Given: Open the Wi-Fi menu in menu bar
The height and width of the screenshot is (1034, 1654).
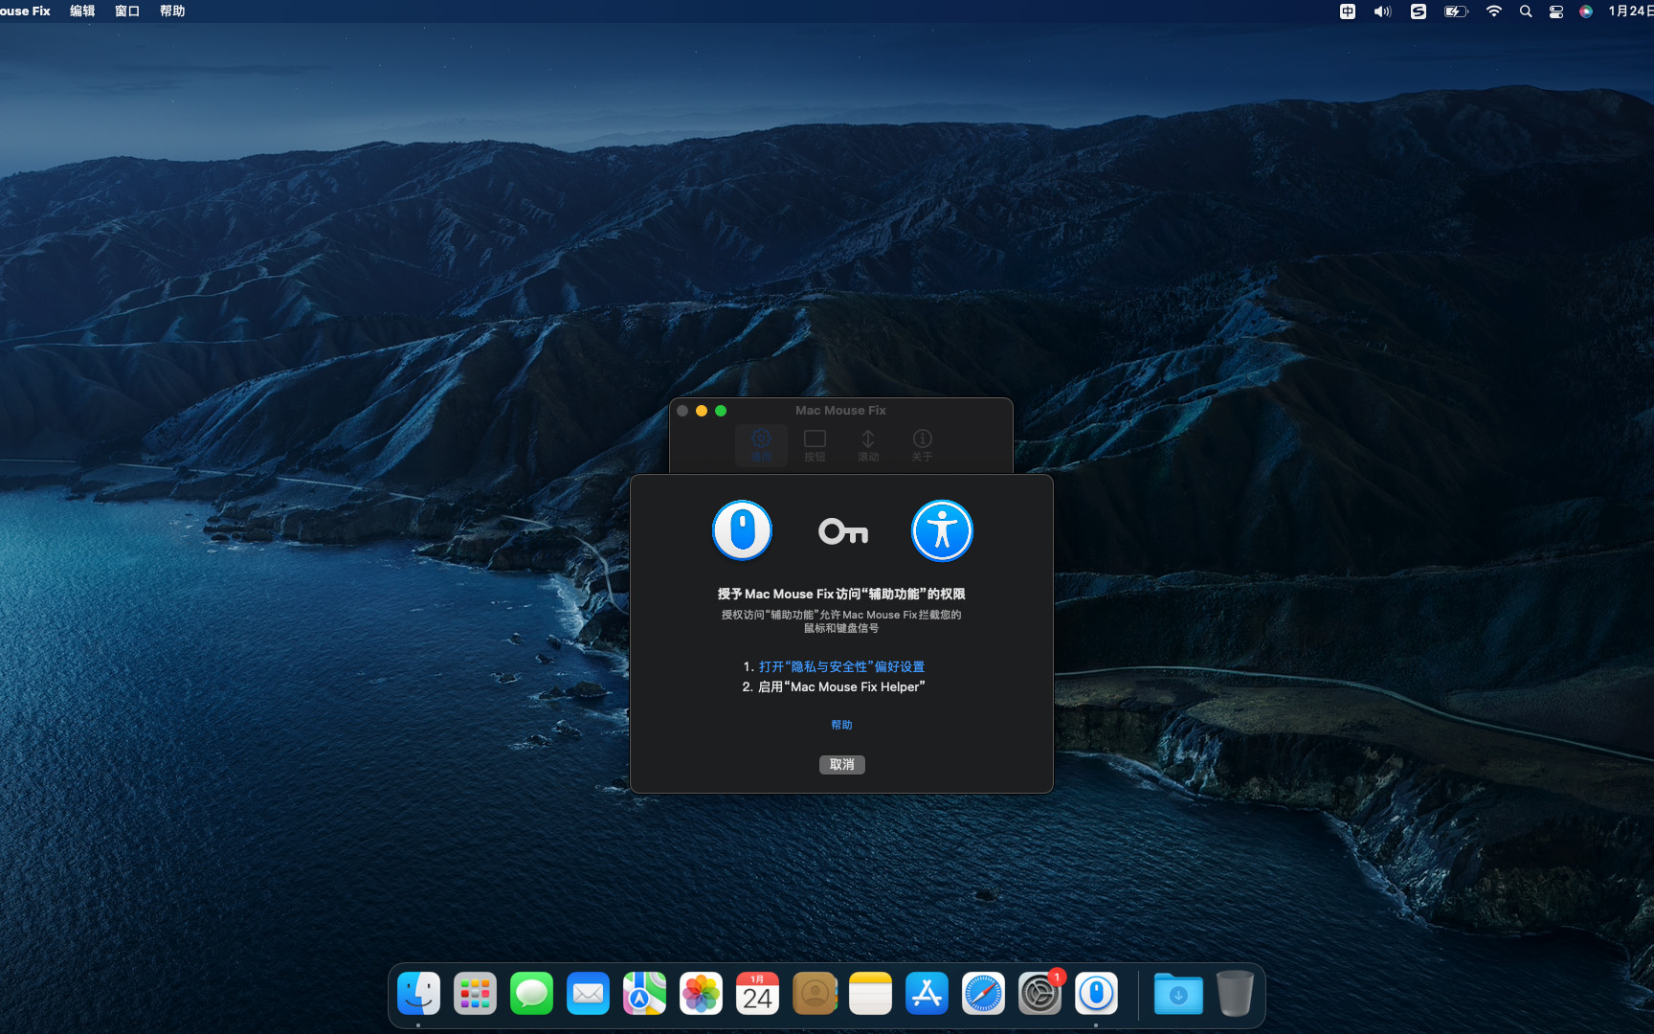Looking at the screenshot, I should (1493, 11).
